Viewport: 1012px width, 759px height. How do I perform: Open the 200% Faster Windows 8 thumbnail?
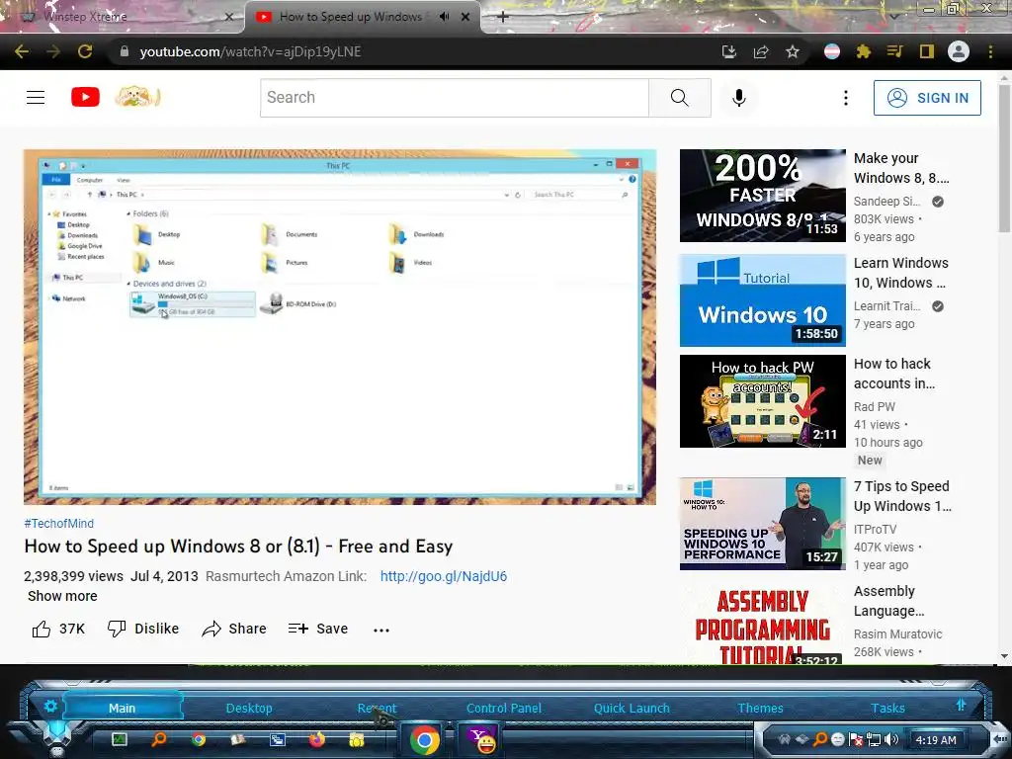762,196
